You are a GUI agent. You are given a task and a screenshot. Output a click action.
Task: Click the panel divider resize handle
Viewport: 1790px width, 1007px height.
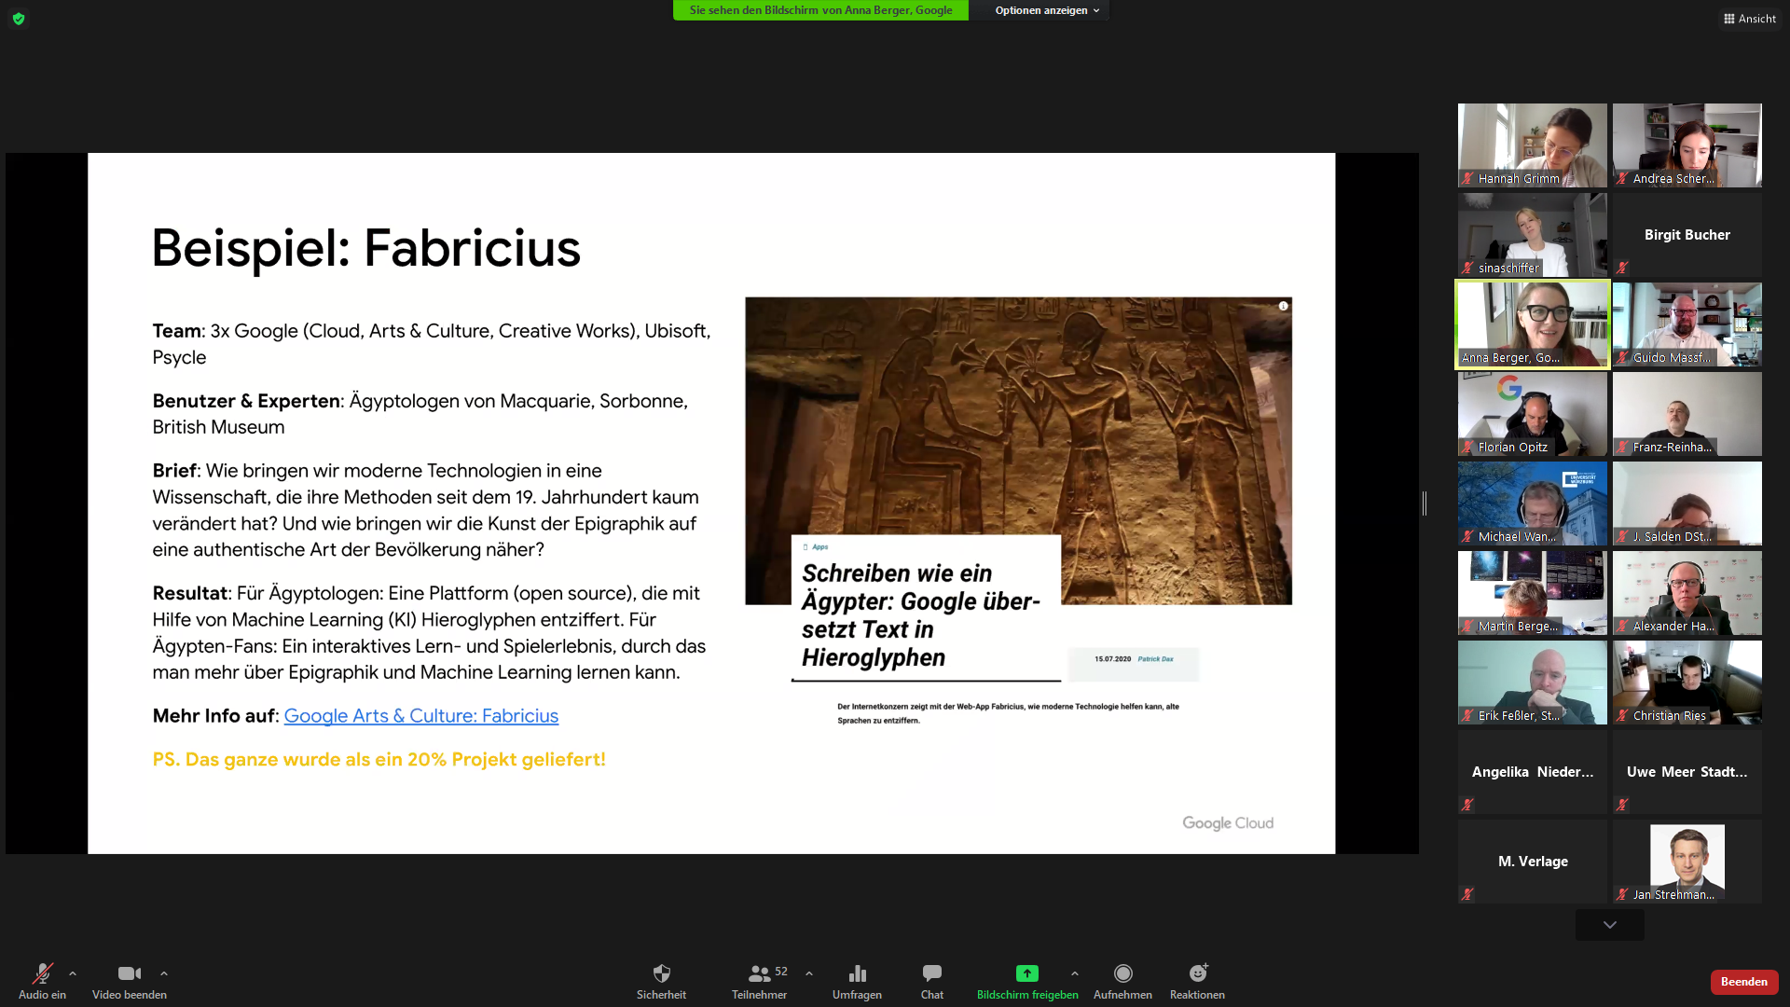(x=1424, y=504)
